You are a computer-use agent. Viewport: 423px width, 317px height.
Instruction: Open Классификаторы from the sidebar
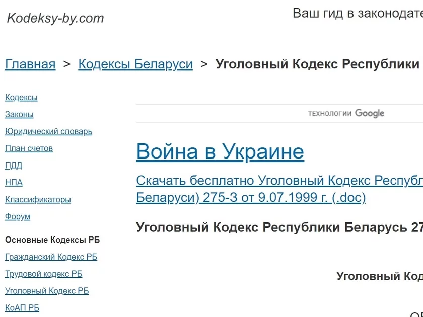click(x=38, y=200)
